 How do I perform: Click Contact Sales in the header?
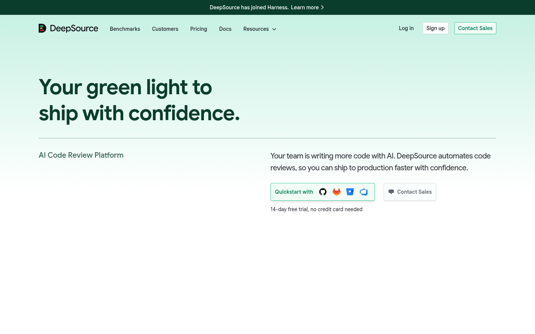point(475,28)
